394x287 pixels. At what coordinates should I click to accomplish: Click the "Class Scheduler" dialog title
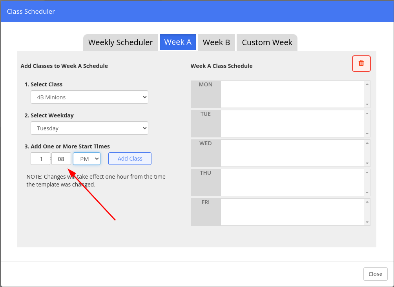31,11
